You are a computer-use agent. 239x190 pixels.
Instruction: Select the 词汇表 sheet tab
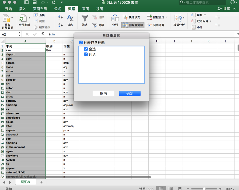[26, 182]
